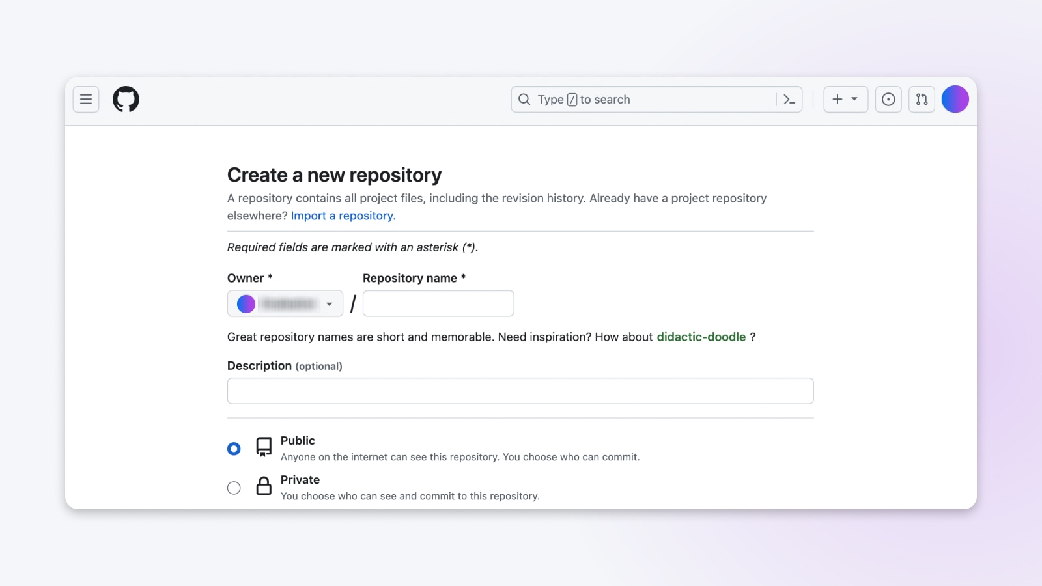The width and height of the screenshot is (1042, 586).
Task: Open the Owner selection dropdown
Action: 285,303
